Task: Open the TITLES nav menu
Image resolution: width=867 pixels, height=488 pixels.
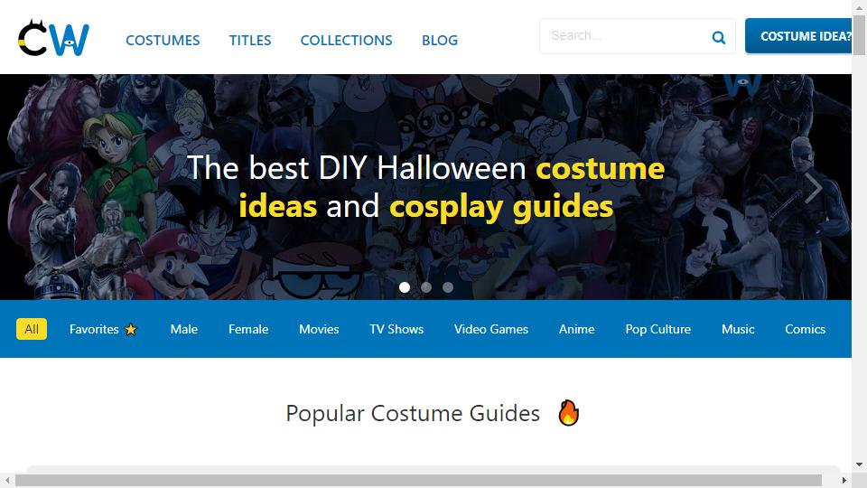Action: click(250, 41)
